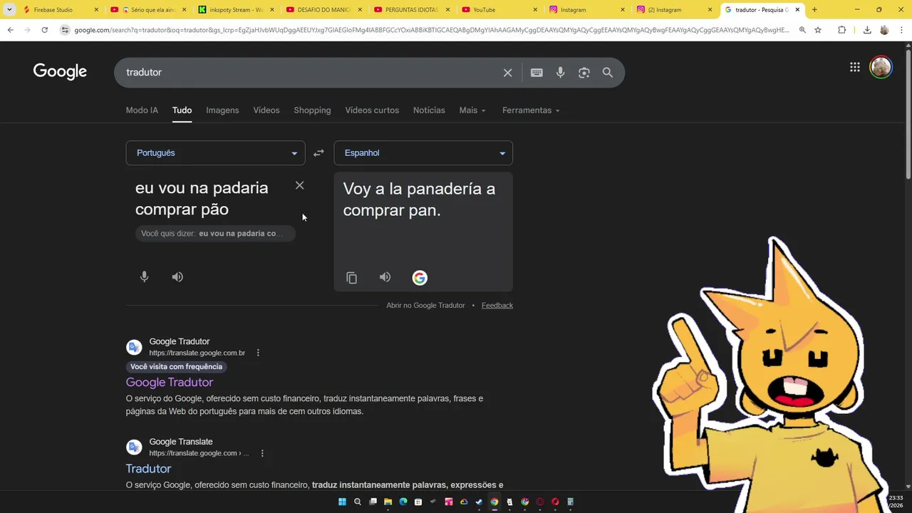Open the Tradutor result link
Screen dimensions: 912x513
pyautogui.click(x=148, y=469)
